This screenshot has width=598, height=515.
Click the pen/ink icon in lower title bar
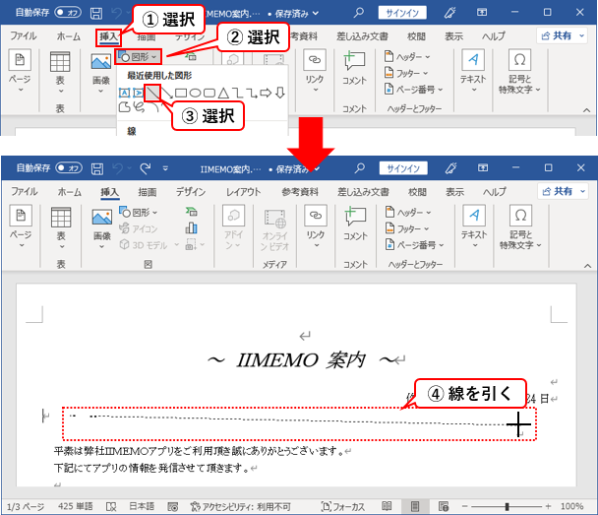tap(450, 168)
